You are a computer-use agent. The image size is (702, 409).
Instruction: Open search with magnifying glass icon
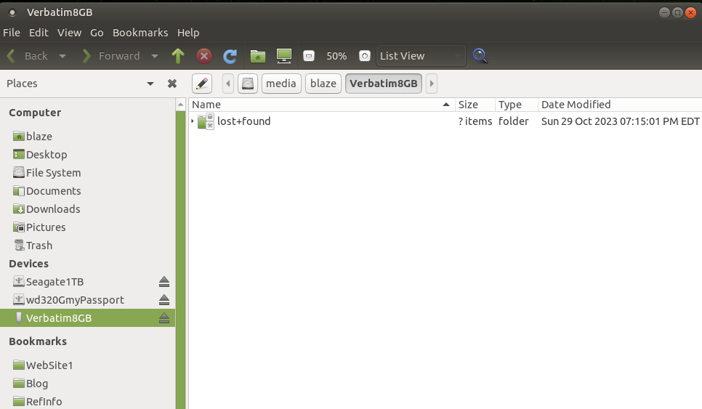pyautogui.click(x=480, y=56)
